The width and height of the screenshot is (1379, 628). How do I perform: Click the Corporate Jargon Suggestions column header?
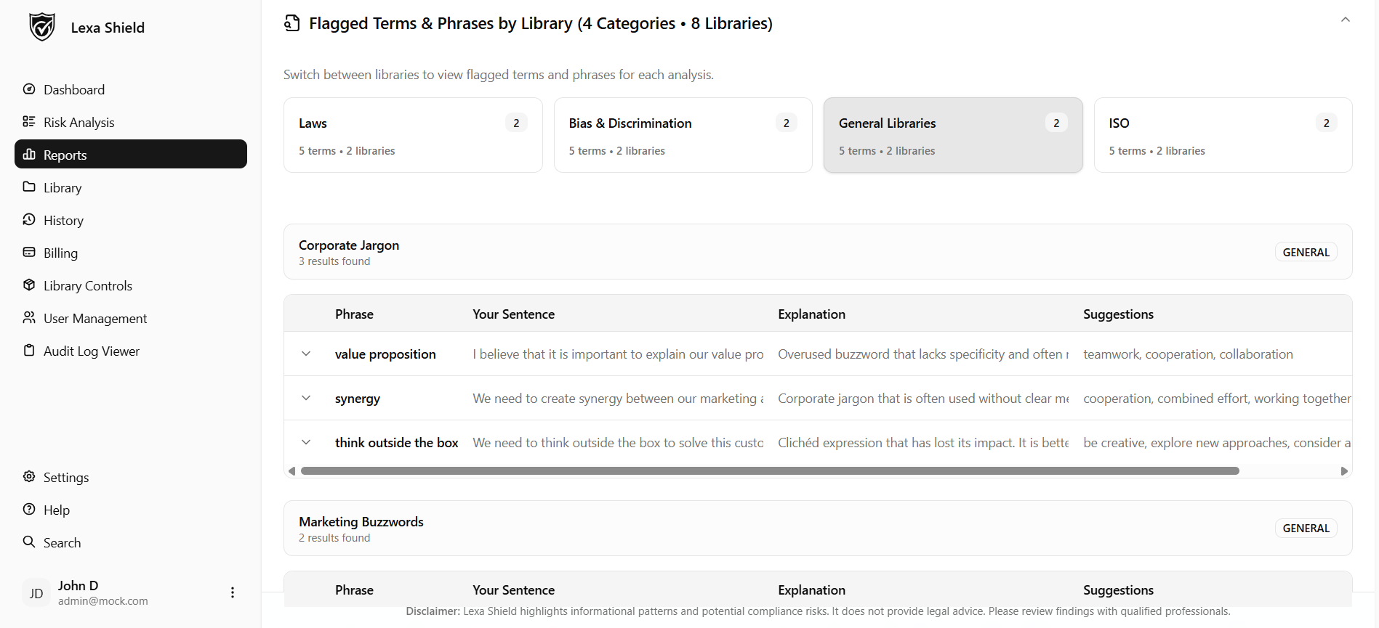[1118, 314]
